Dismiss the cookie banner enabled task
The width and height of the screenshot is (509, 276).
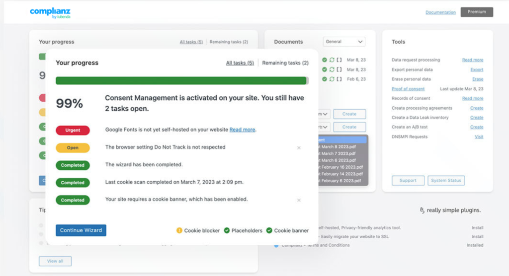tap(299, 200)
